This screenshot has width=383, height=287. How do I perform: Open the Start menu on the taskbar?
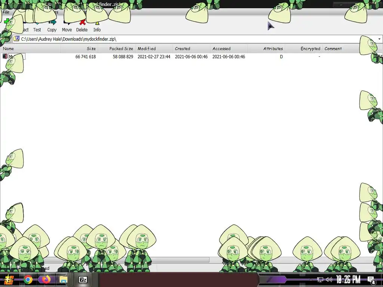(x=9, y=280)
